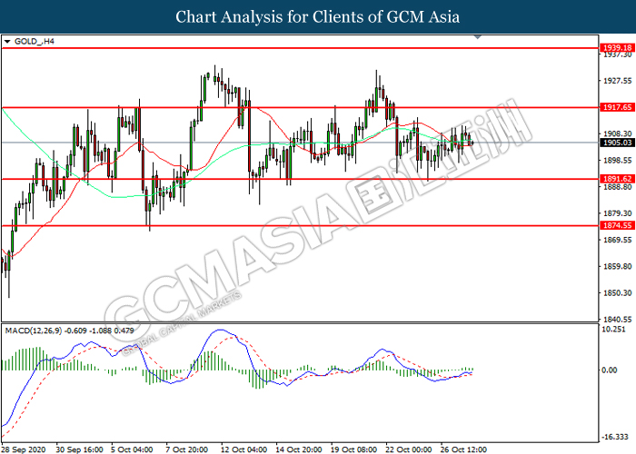Screen dimensions: 636x454
Task: Click the 5 Oct 04:00 time label
Action: coord(133,449)
